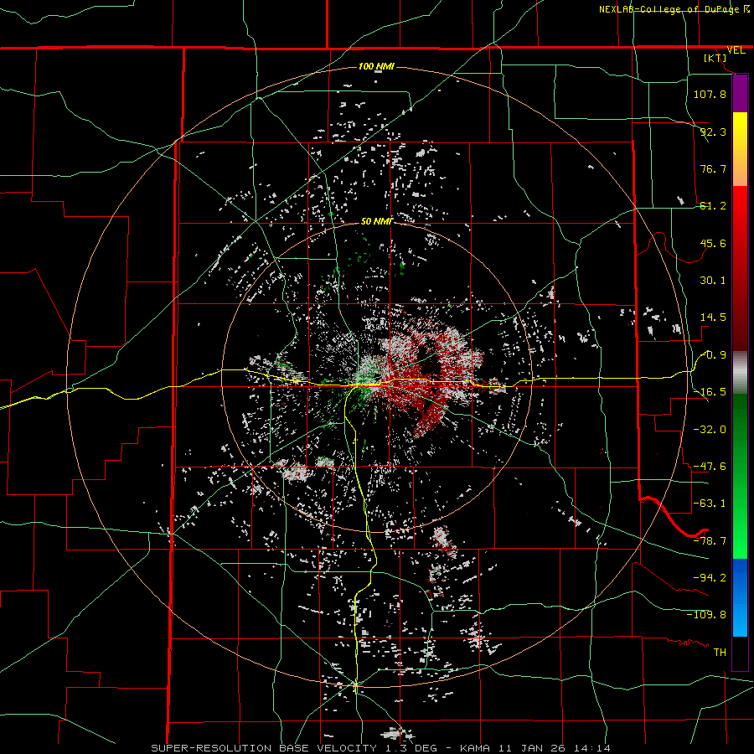Click the 92.3 velocity scale value
The height and width of the screenshot is (754, 754).
[x=713, y=132]
